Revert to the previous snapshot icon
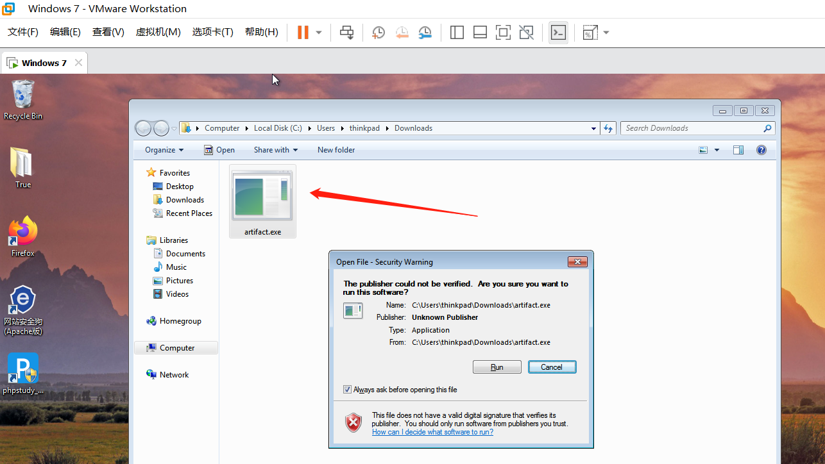Image resolution: width=825 pixels, height=464 pixels. (402, 33)
